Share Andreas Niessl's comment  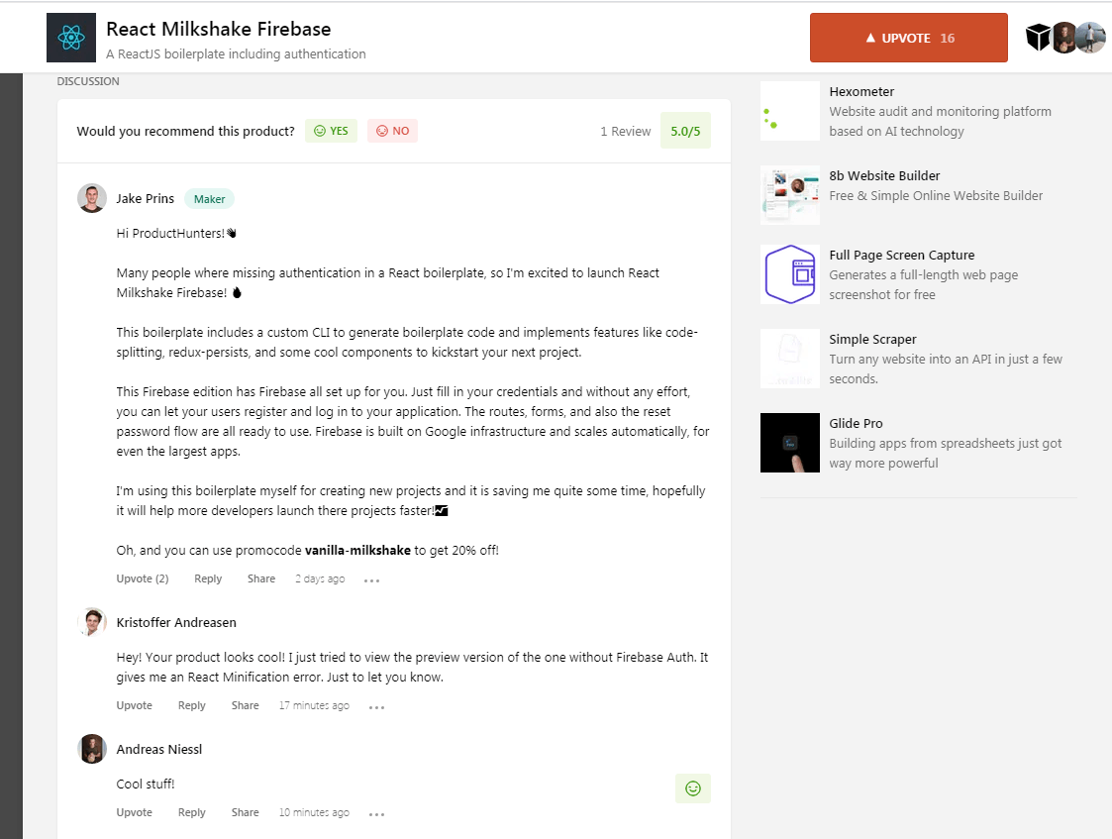pyautogui.click(x=245, y=812)
